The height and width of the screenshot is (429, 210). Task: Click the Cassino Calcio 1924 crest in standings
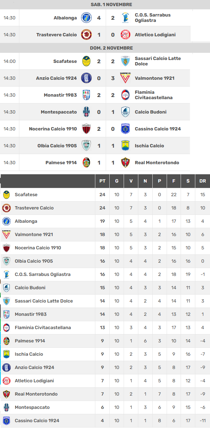(6, 420)
